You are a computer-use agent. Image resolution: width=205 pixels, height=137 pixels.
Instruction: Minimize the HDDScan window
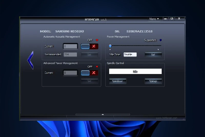click(166, 19)
